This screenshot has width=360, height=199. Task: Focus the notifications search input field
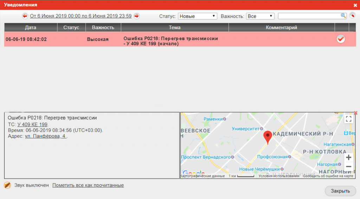point(309,16)
